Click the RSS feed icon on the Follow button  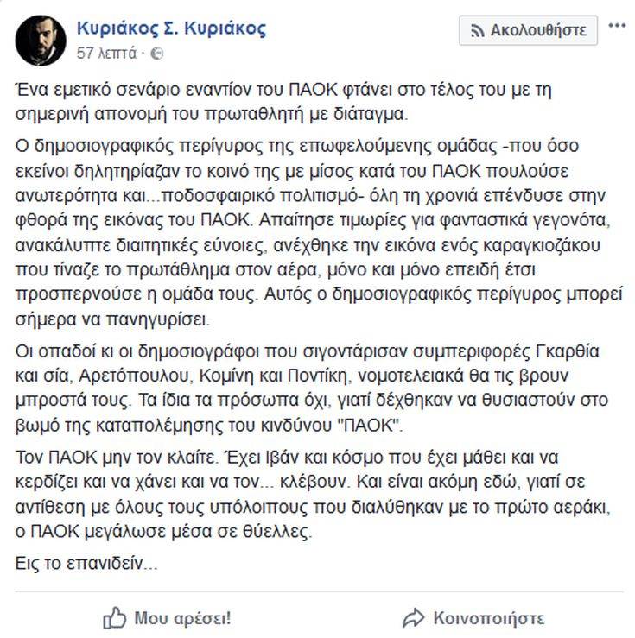[477, 31]
